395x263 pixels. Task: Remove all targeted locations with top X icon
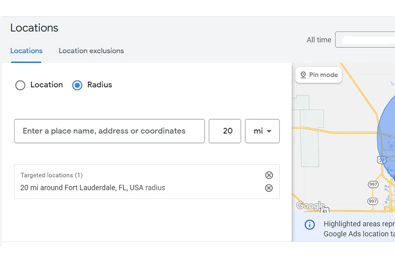pyautogui.click(x=269, y=175)
